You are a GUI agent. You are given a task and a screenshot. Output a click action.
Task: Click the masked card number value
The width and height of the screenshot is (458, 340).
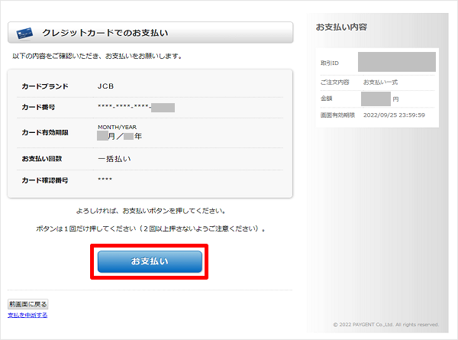pyautogui.click(x=136, y=107)
